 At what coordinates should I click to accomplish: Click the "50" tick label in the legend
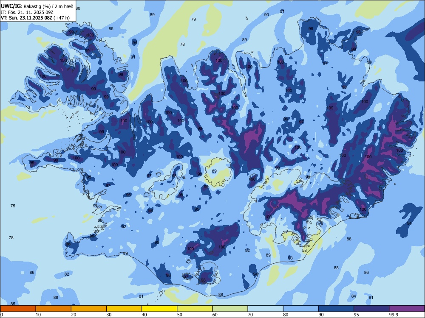coord(180,315)
